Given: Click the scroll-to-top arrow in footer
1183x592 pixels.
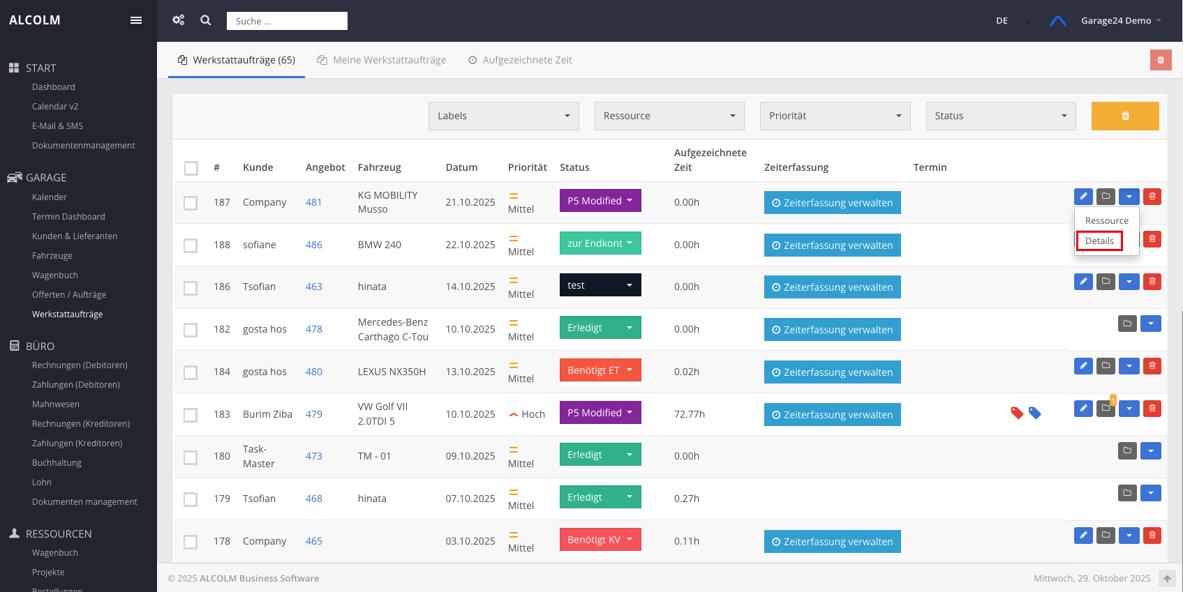Looking at the screenshot, I should [x=1167, y=579].
